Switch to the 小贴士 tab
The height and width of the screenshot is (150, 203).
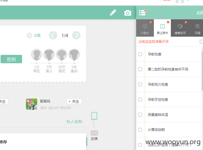[145, 28]
